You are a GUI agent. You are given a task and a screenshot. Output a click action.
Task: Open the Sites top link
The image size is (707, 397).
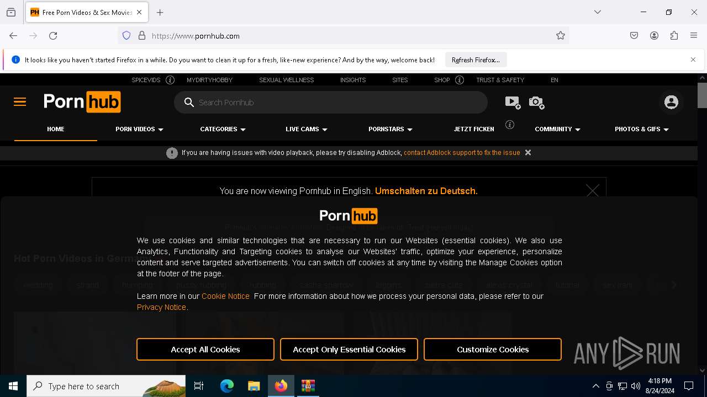tap(400, 80)
